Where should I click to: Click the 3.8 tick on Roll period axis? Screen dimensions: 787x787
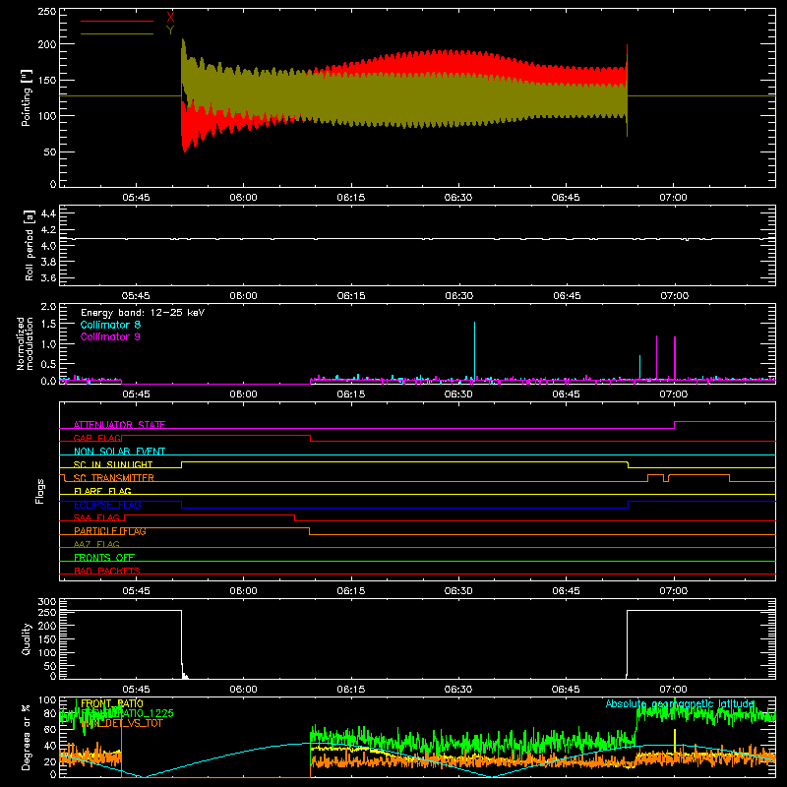point(47,262)
